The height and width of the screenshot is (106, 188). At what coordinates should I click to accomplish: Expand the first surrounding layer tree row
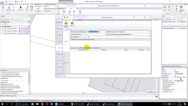pos(3,29)
